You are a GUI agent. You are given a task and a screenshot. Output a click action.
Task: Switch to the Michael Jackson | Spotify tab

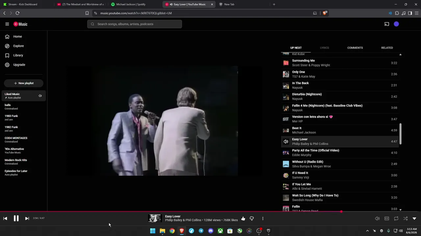point(135,4)
